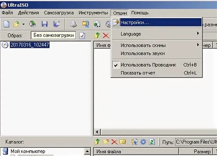217x156 pixels.
Task: Click the upper-pane red Delete X
Action: 106,36
